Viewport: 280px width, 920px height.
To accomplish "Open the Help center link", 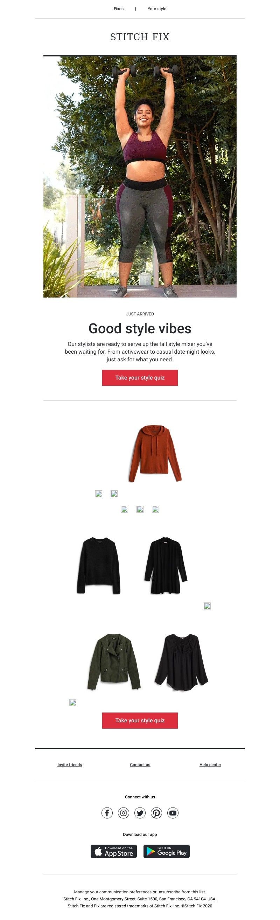I will (x=210, y=765).
